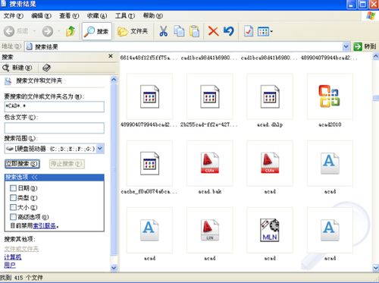Enable the 日期(D) date checkbox

click(x=13, y=188)
